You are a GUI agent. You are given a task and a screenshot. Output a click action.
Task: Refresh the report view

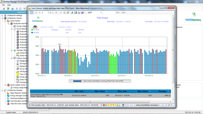tap(68, 13)
